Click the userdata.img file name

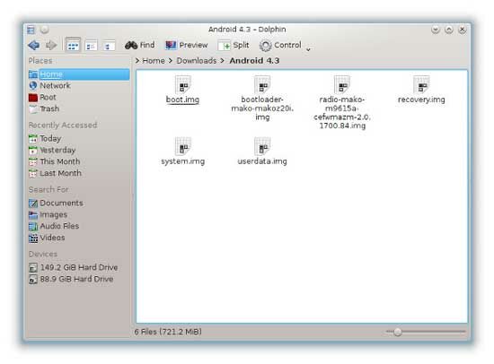point(262,161)
